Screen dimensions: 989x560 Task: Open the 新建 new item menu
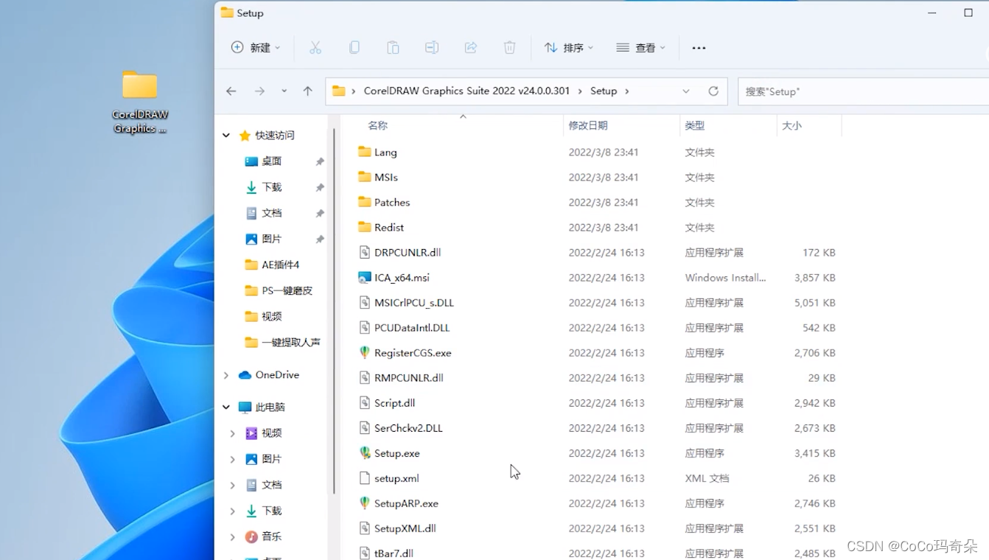click(256, 48)
